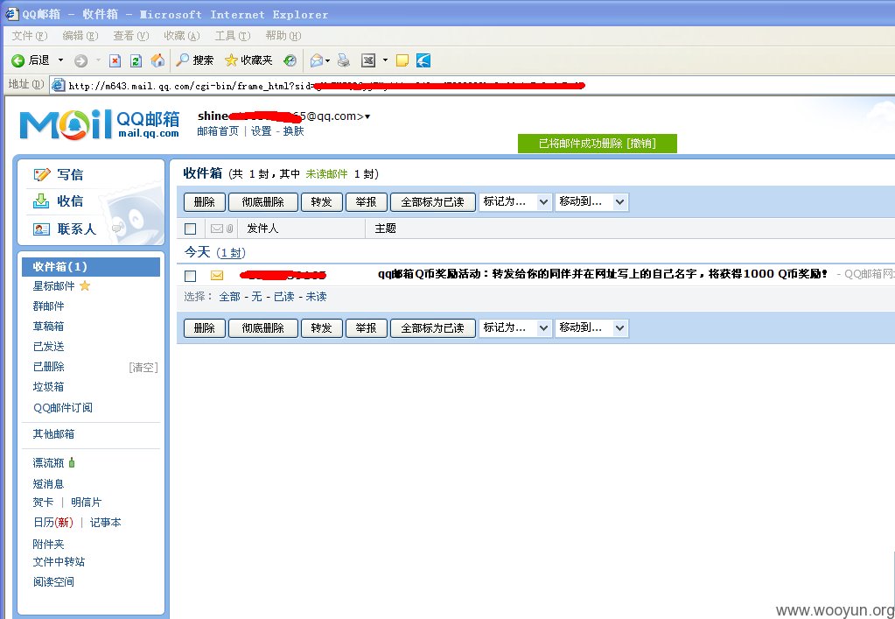895x619 pixels.
Task: Stop page loading with red X icon
Action: [115, 60]
